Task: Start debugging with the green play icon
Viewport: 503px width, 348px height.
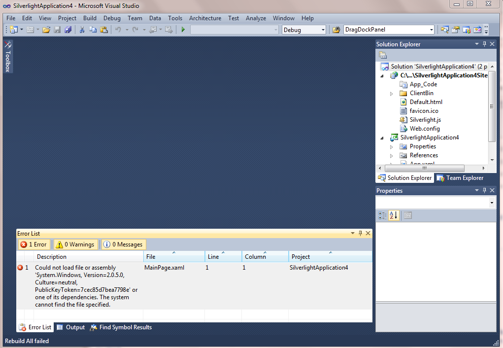Action: [183, 30]
